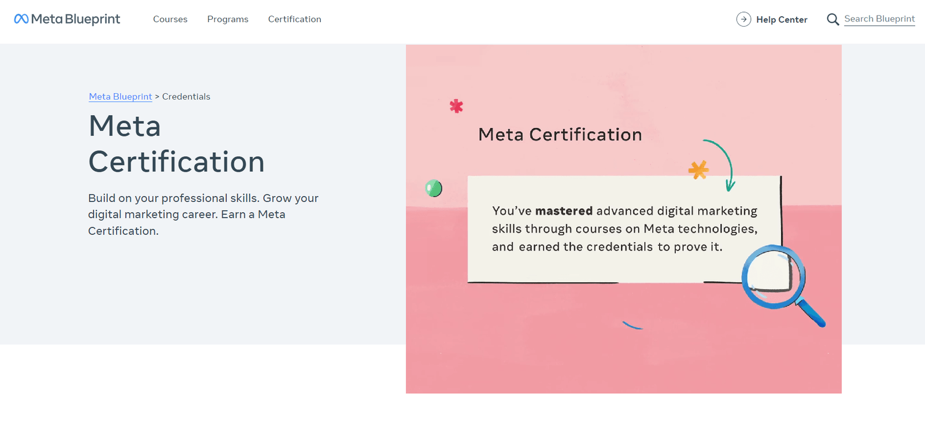Screen dimensions: 925x424
Task: Click the circled arrow icon beside Help Center
Action: point(743,19)
